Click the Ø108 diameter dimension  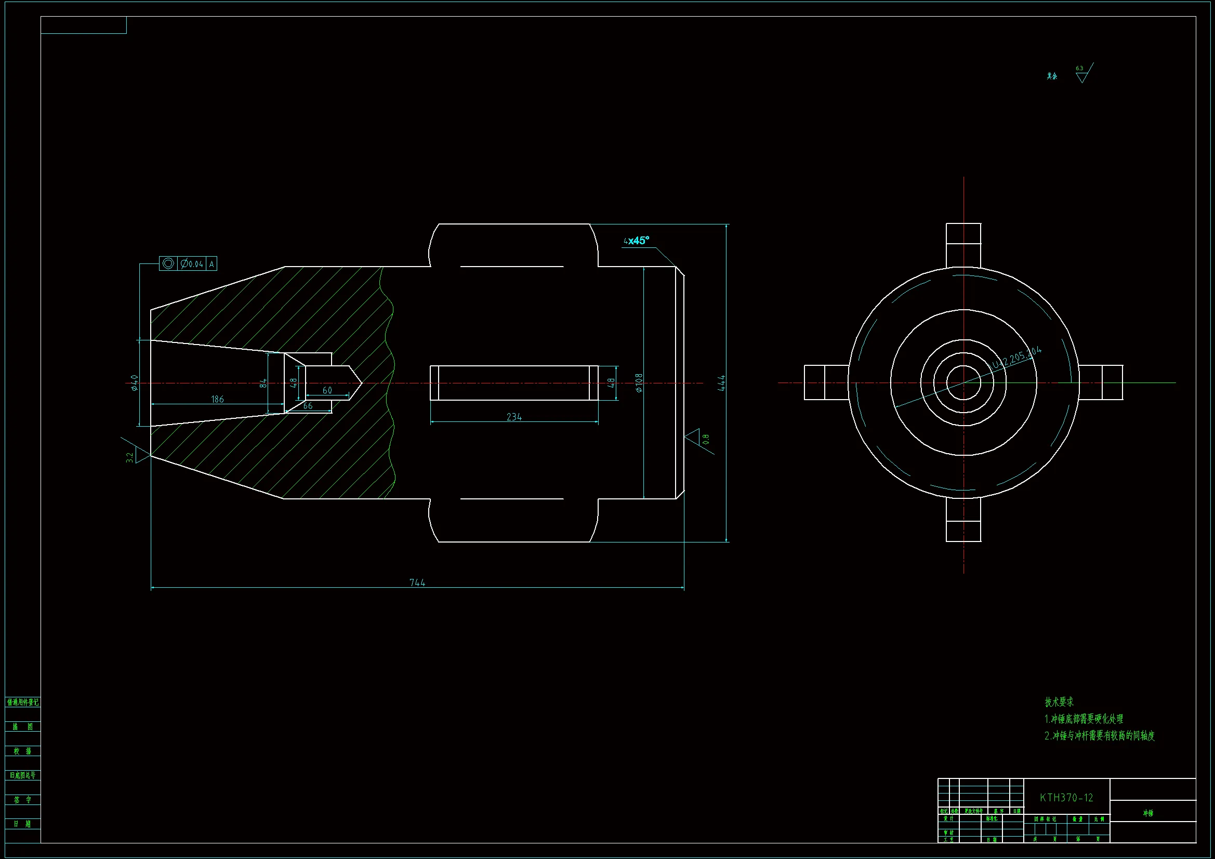(639, 382)
